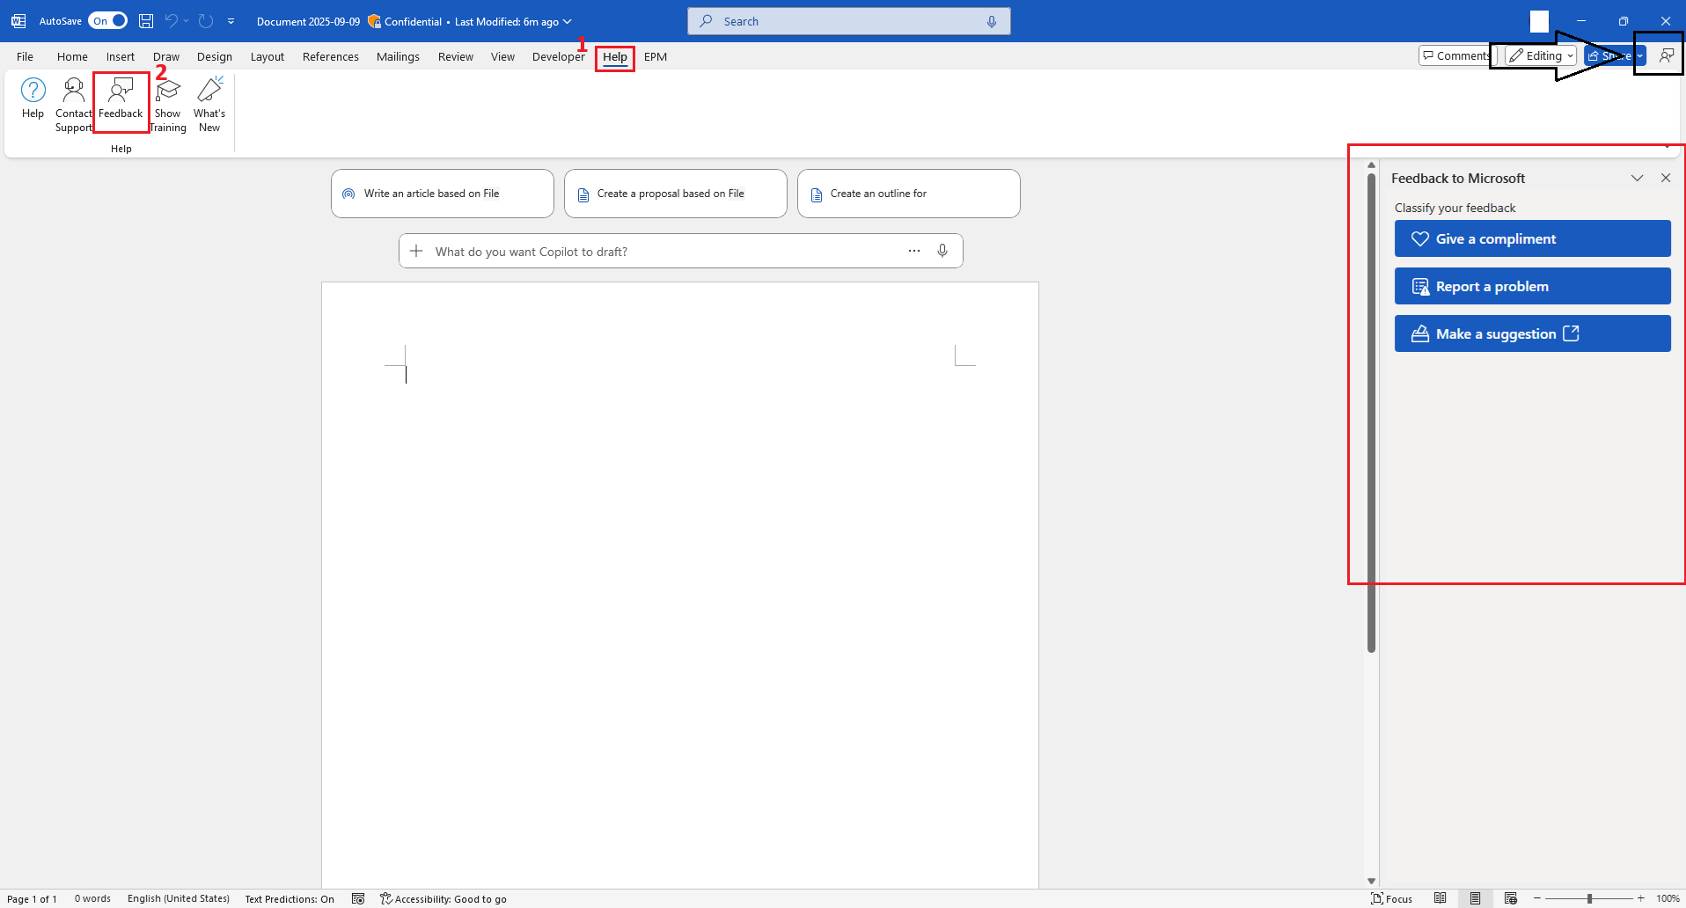Open Contact Support
The image size is (1686, 908).
74,105
